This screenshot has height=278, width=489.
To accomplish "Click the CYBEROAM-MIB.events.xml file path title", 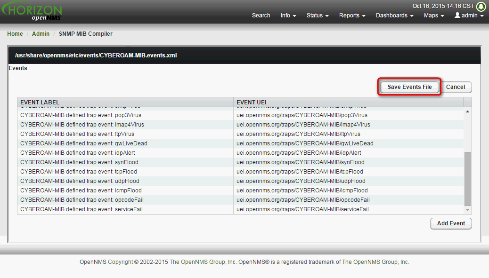I will [x=96, y=56].
